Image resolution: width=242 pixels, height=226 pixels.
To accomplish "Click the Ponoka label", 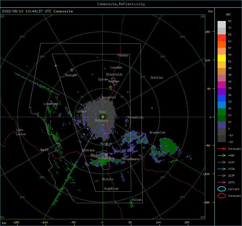I will click(x=123, y=55).
